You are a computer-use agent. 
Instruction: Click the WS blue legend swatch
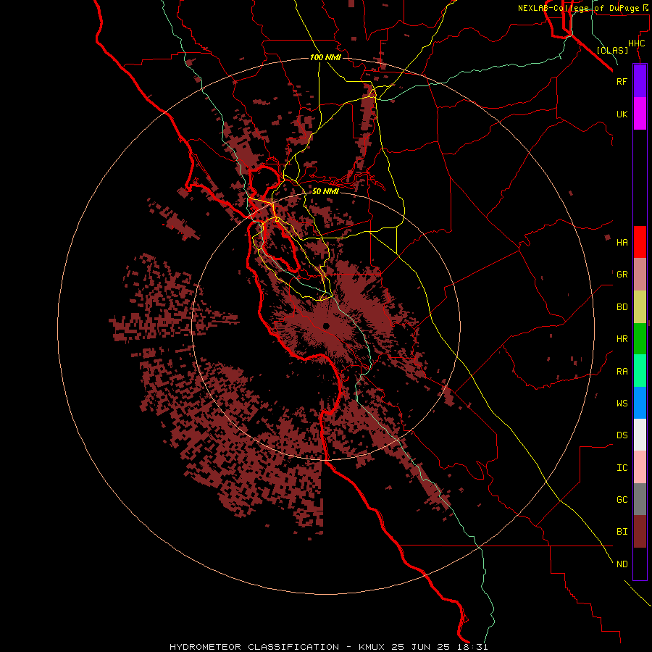click(640, 403)
